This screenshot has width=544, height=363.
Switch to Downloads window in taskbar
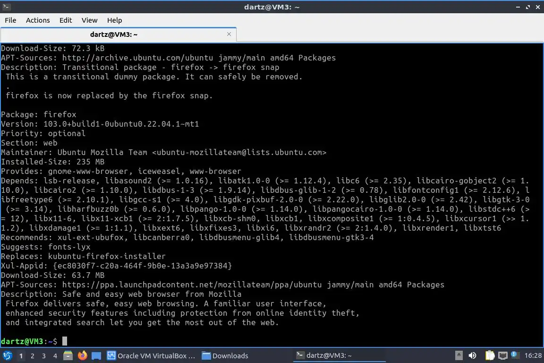click(x=225, y=356)
